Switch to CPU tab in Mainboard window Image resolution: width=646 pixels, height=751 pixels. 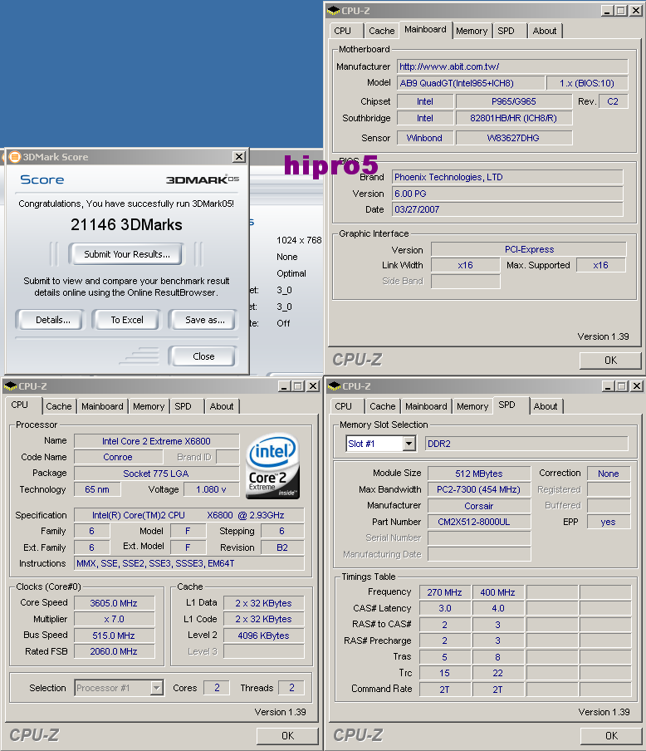pyautogui.click(x=342, y=31)
